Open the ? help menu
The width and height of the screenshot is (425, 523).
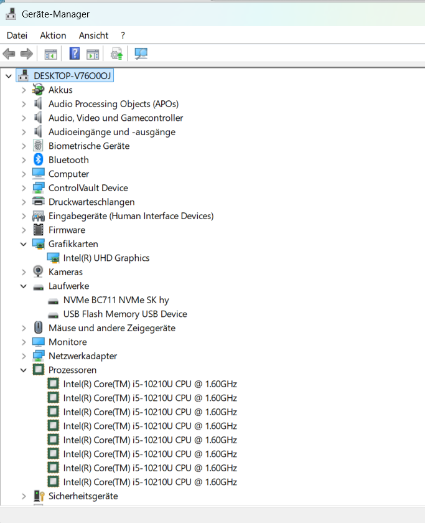[x=123, y=35]
